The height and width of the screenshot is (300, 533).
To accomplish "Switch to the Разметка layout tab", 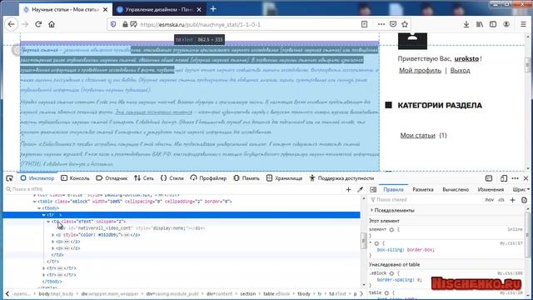I will pyautogui.click(x=423, y=189).
